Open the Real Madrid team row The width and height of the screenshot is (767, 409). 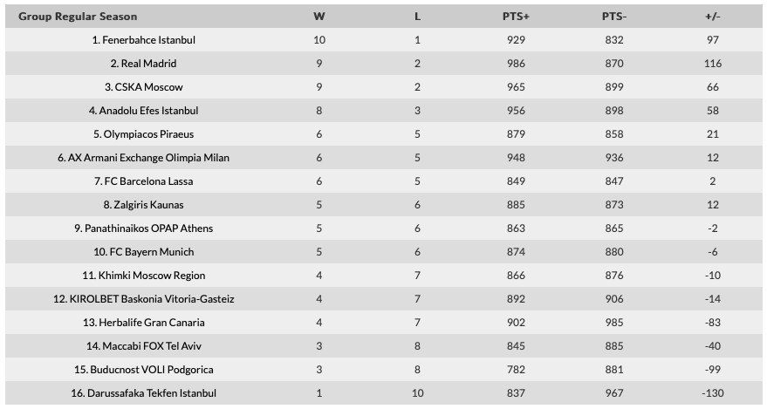149,64
